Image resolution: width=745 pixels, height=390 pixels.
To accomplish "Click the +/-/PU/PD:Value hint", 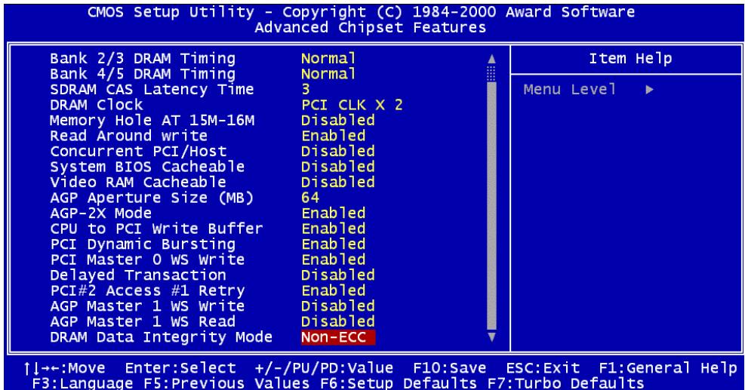I will (x=324, y=368).
